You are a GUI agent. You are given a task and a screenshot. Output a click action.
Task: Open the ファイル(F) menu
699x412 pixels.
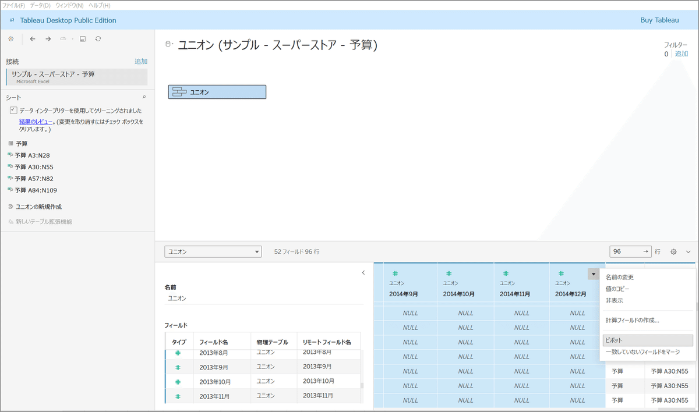(14, 5)
